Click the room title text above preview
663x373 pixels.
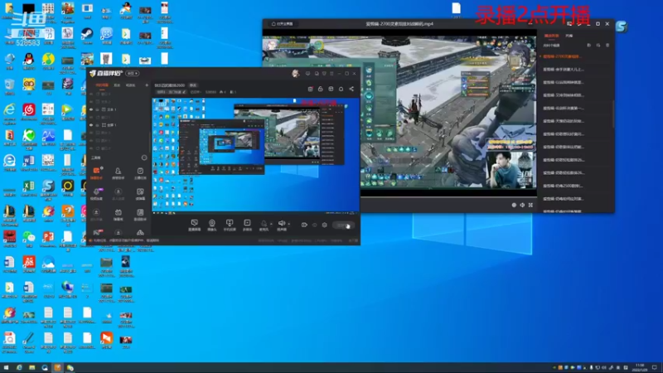coord(170,85)
